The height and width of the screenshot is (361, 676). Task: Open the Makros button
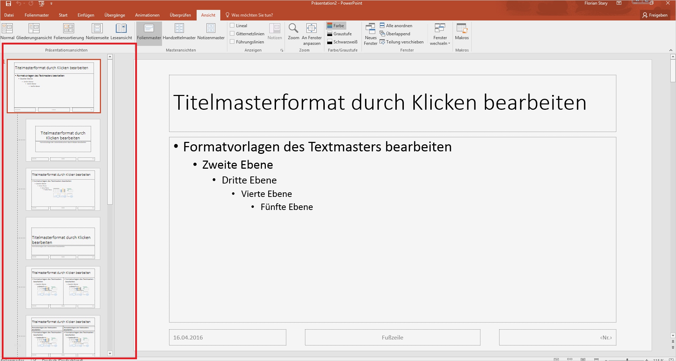462,32
